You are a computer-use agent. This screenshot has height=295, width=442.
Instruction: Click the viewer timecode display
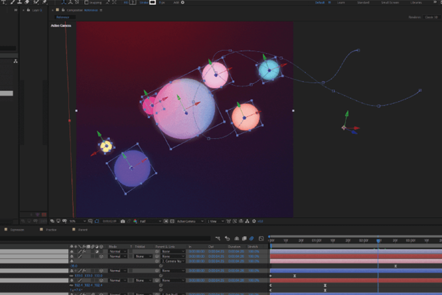coord(110,221)
